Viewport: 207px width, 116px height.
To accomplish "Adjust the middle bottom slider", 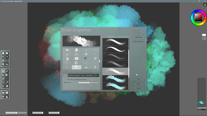I will tap(38, 113).
